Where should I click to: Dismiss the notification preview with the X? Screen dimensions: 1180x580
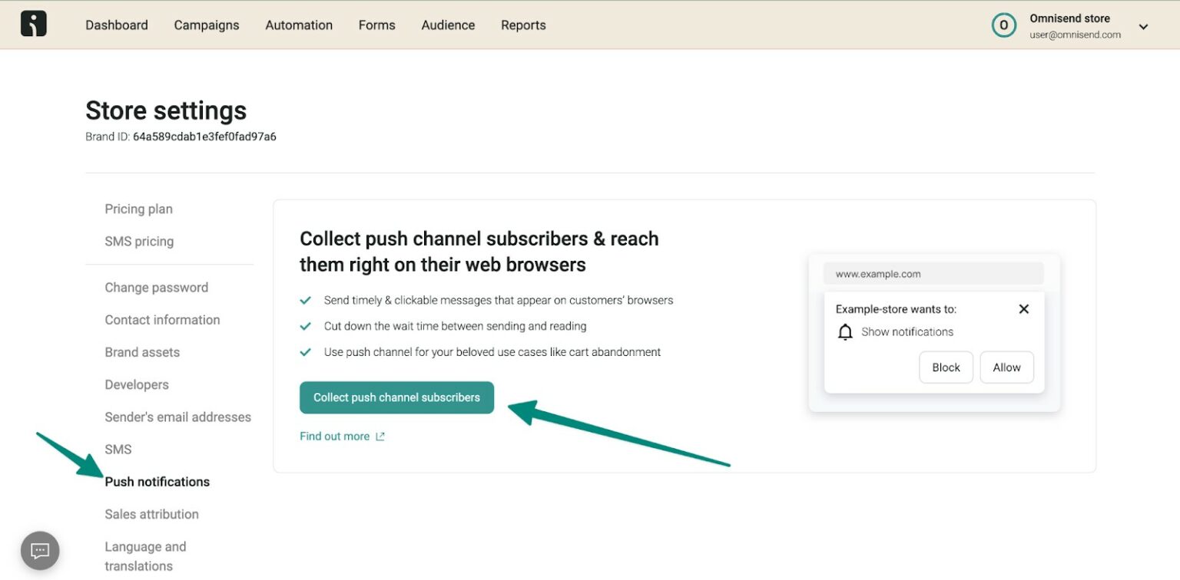click(x=1023, y=308)
